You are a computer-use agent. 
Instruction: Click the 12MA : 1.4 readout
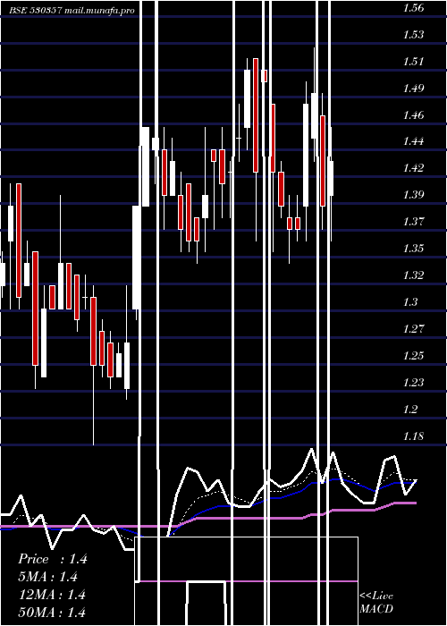[52, 594]
